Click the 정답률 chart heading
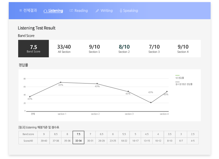The height and width of the screenshot is (159, 219). coord(23,65)
